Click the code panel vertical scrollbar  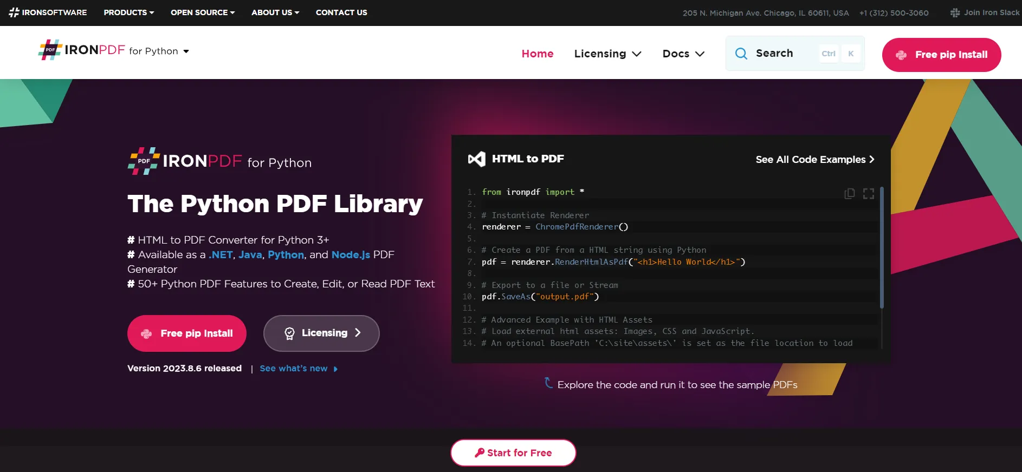click(x=882, y=248)
